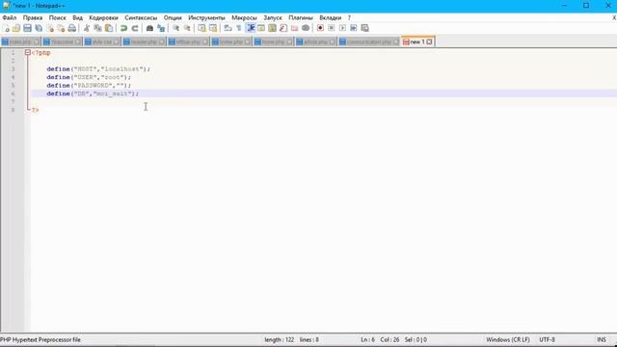Toggle the highlighted indent guide icon
The width and height of the screenshot is (617, 347).
click(251, 28)
